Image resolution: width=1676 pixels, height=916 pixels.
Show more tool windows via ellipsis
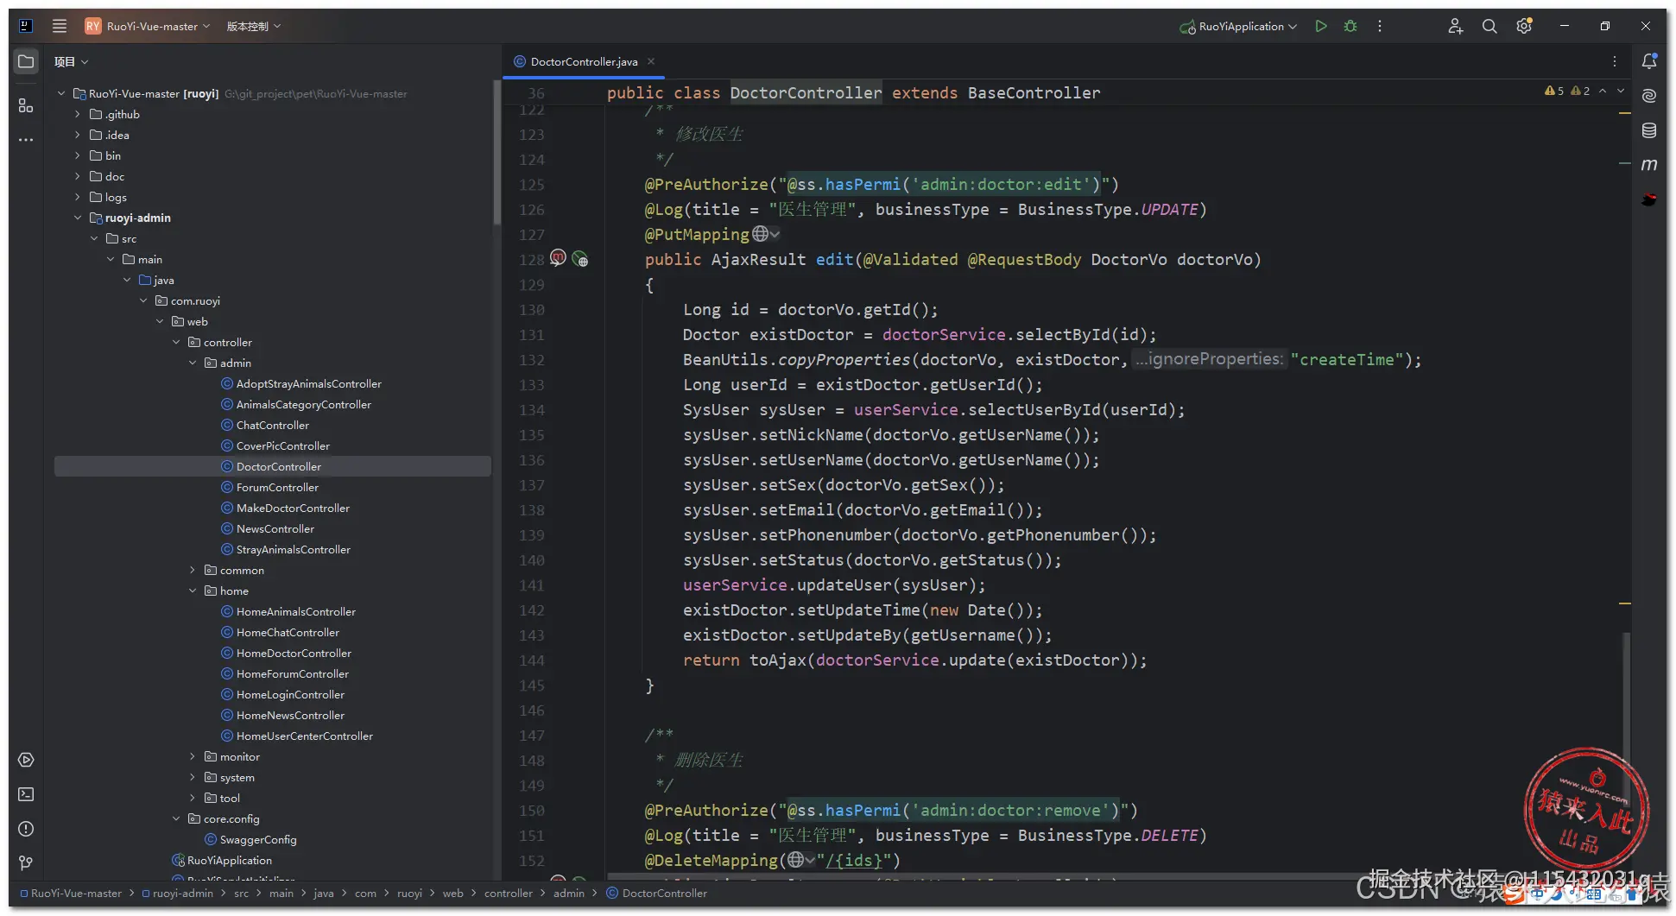26,139
